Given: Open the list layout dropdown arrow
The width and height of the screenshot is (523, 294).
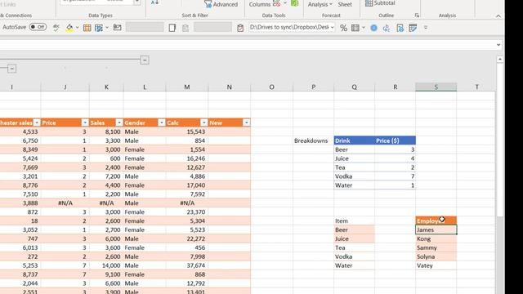Looking at the screenshot, I should [x=363, y=28].
